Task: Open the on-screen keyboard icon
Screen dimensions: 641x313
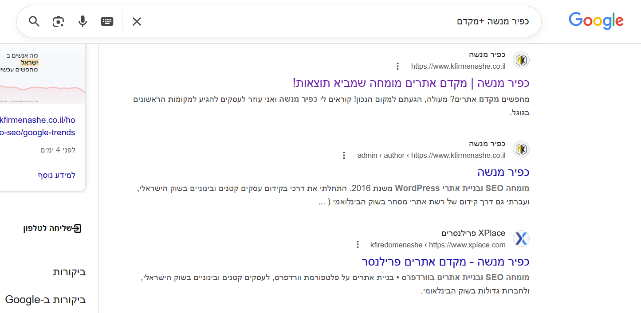Action: point(107,21)
